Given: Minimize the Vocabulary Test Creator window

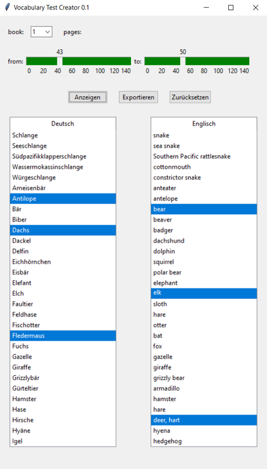Looking at the screenshot, I should tap(206, 8).
